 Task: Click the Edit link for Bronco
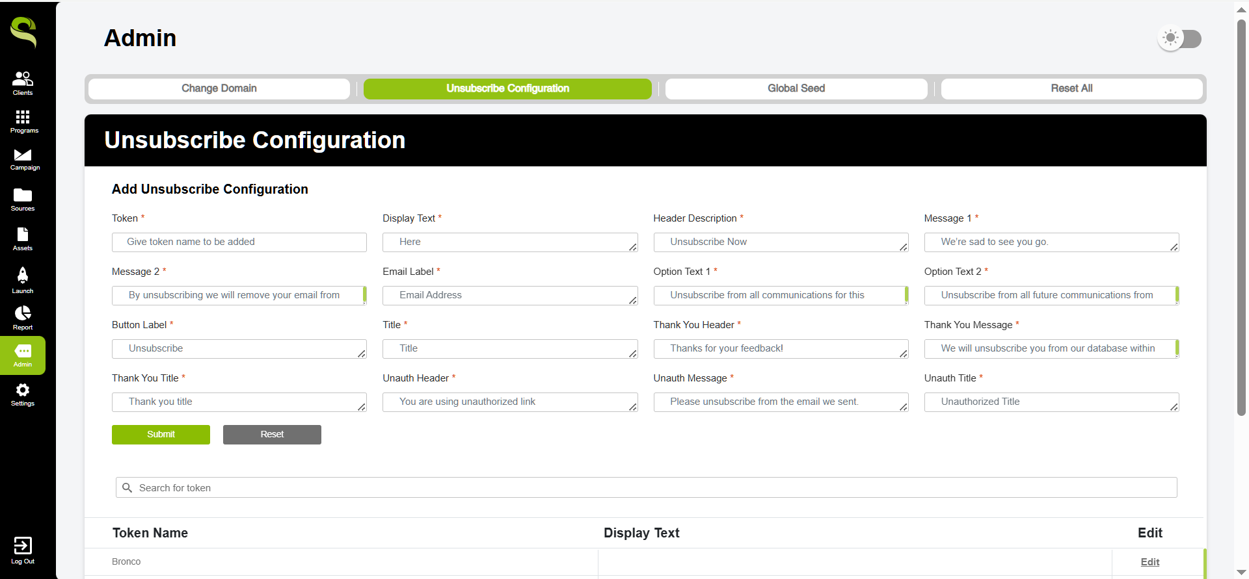1149,562
